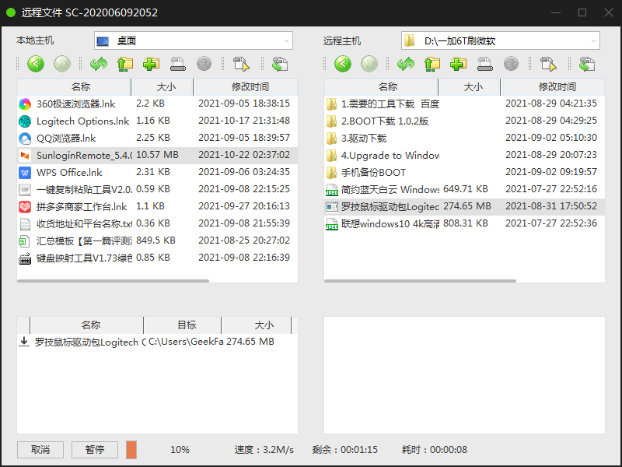Screen dimensions: 622x467
Task: Sort local files by 大小 column
Action: point(162,87)
